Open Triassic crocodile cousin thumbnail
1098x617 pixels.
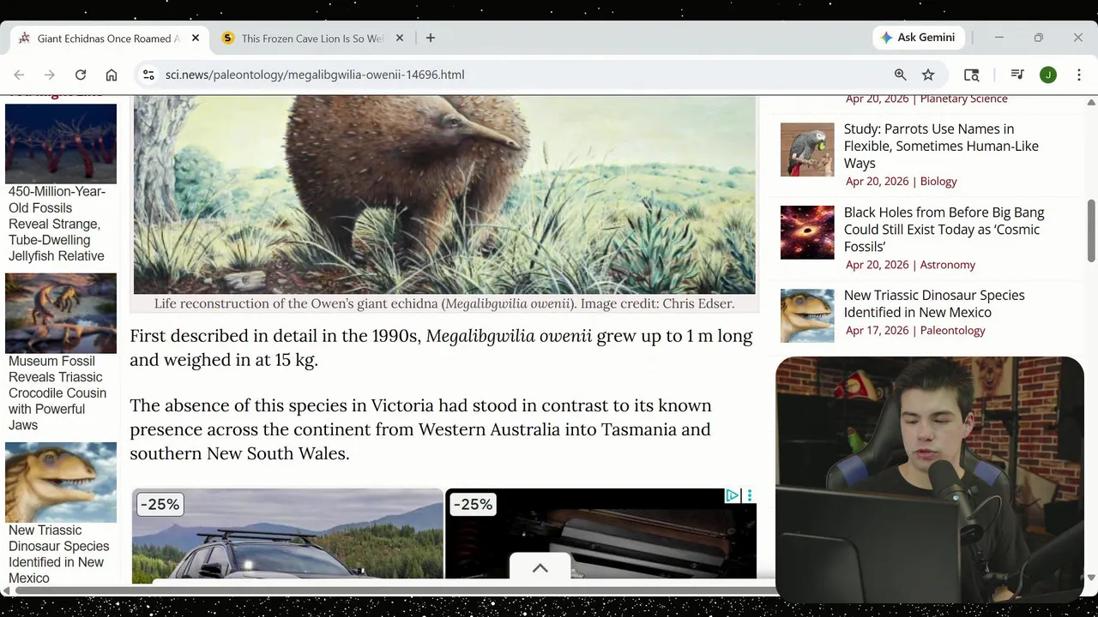pyautogui.click(x=61, y=313)
